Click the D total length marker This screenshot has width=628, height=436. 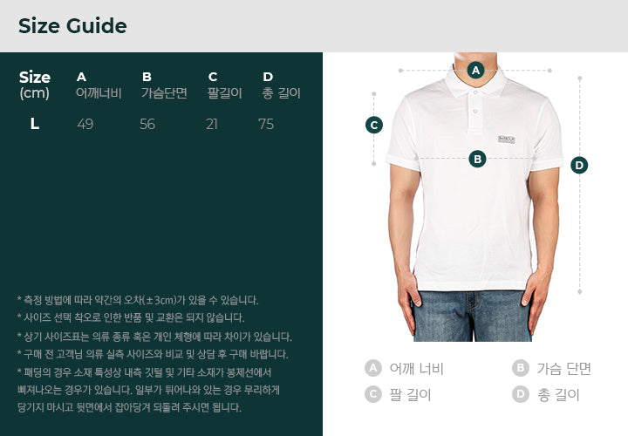click(579, 165)
